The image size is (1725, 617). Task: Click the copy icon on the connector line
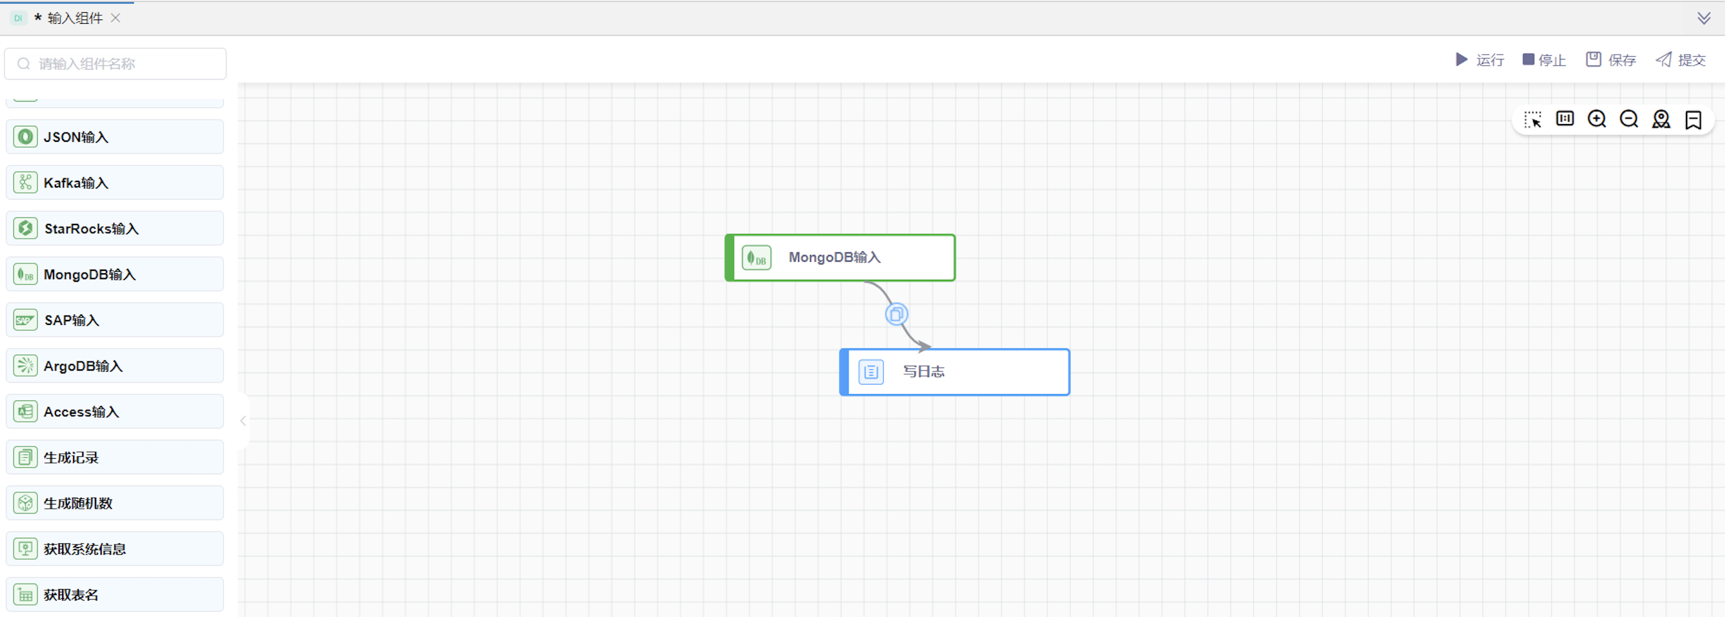896,314
